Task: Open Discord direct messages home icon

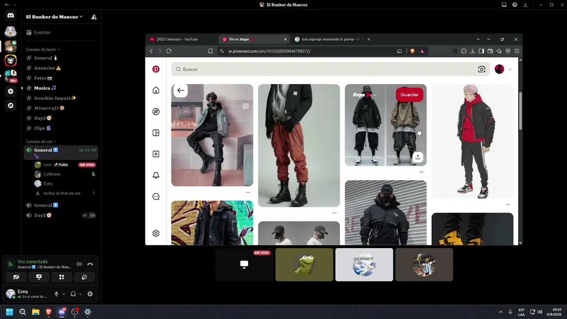Action: coord(11,16)
